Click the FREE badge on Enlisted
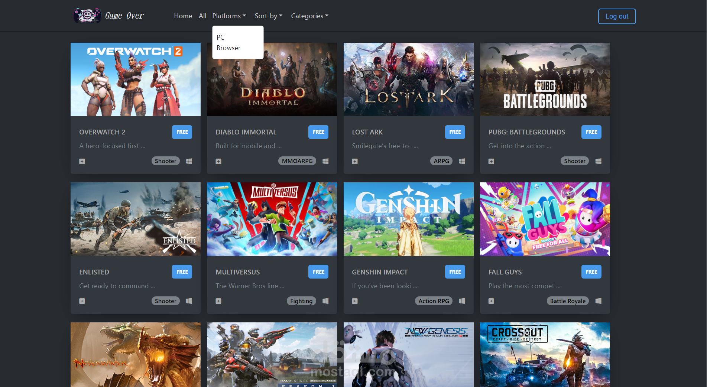 pos(182,272)
